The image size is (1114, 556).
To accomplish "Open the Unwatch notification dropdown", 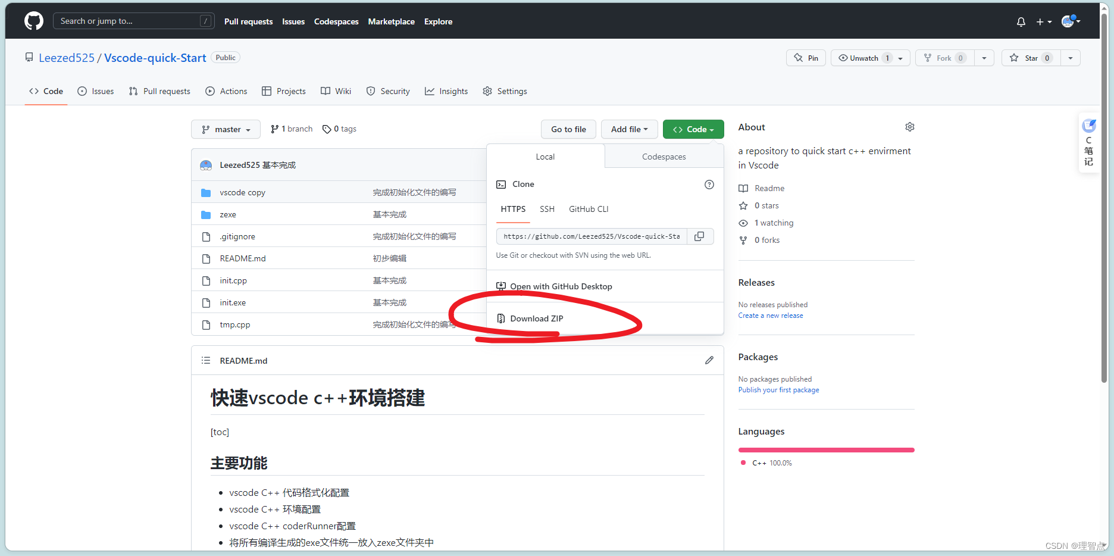I will (871, 58).
